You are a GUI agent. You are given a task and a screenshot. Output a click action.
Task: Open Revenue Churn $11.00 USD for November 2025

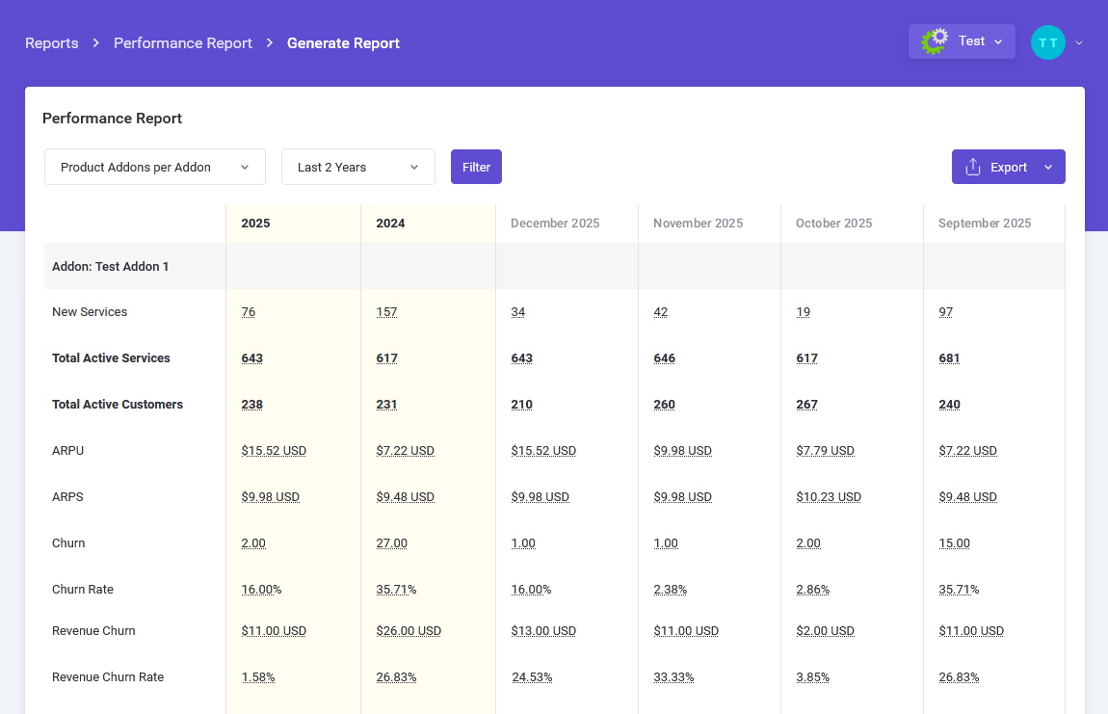(686, 630)
